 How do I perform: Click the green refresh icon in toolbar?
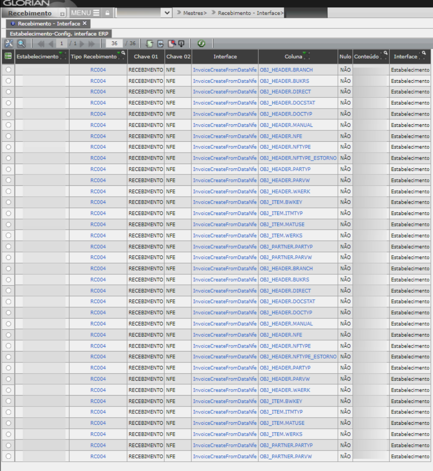[201, 44]
